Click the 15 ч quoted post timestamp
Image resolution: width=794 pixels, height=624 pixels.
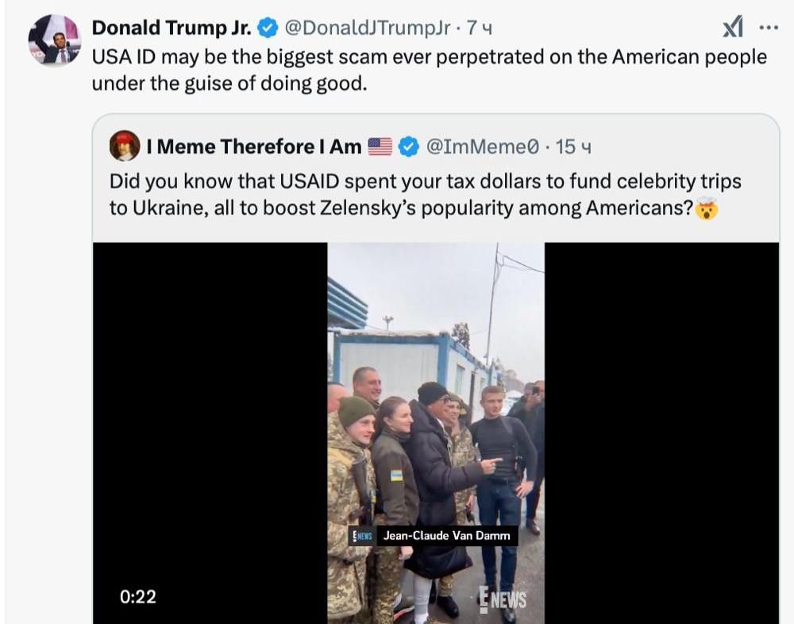pos(573,147)
